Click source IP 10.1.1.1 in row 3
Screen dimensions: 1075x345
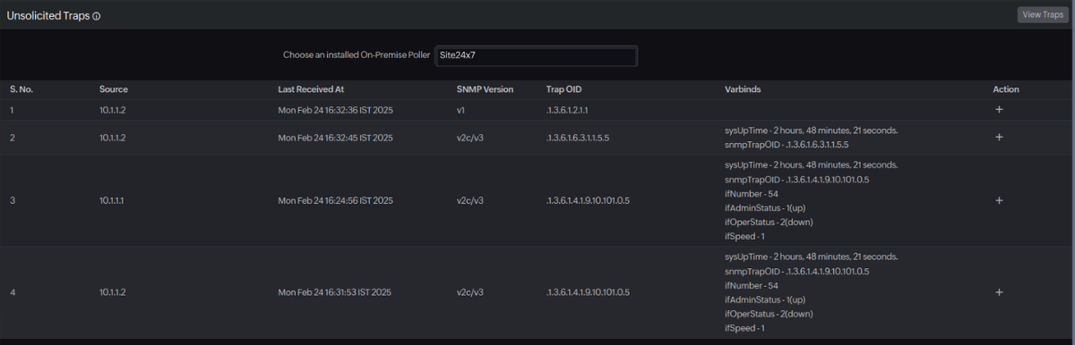[112, 201]
